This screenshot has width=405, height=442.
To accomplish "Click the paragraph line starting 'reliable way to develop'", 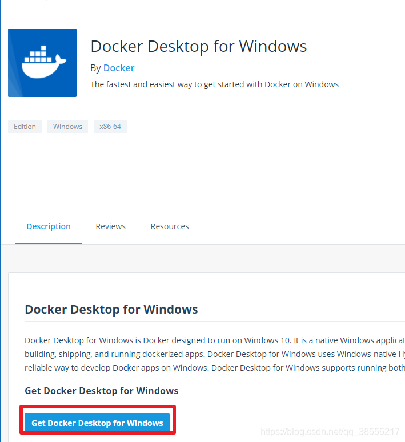I will coord(215,368).
